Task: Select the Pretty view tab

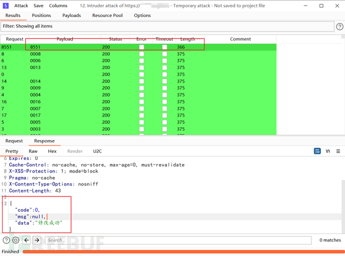Action: point(12,151)
